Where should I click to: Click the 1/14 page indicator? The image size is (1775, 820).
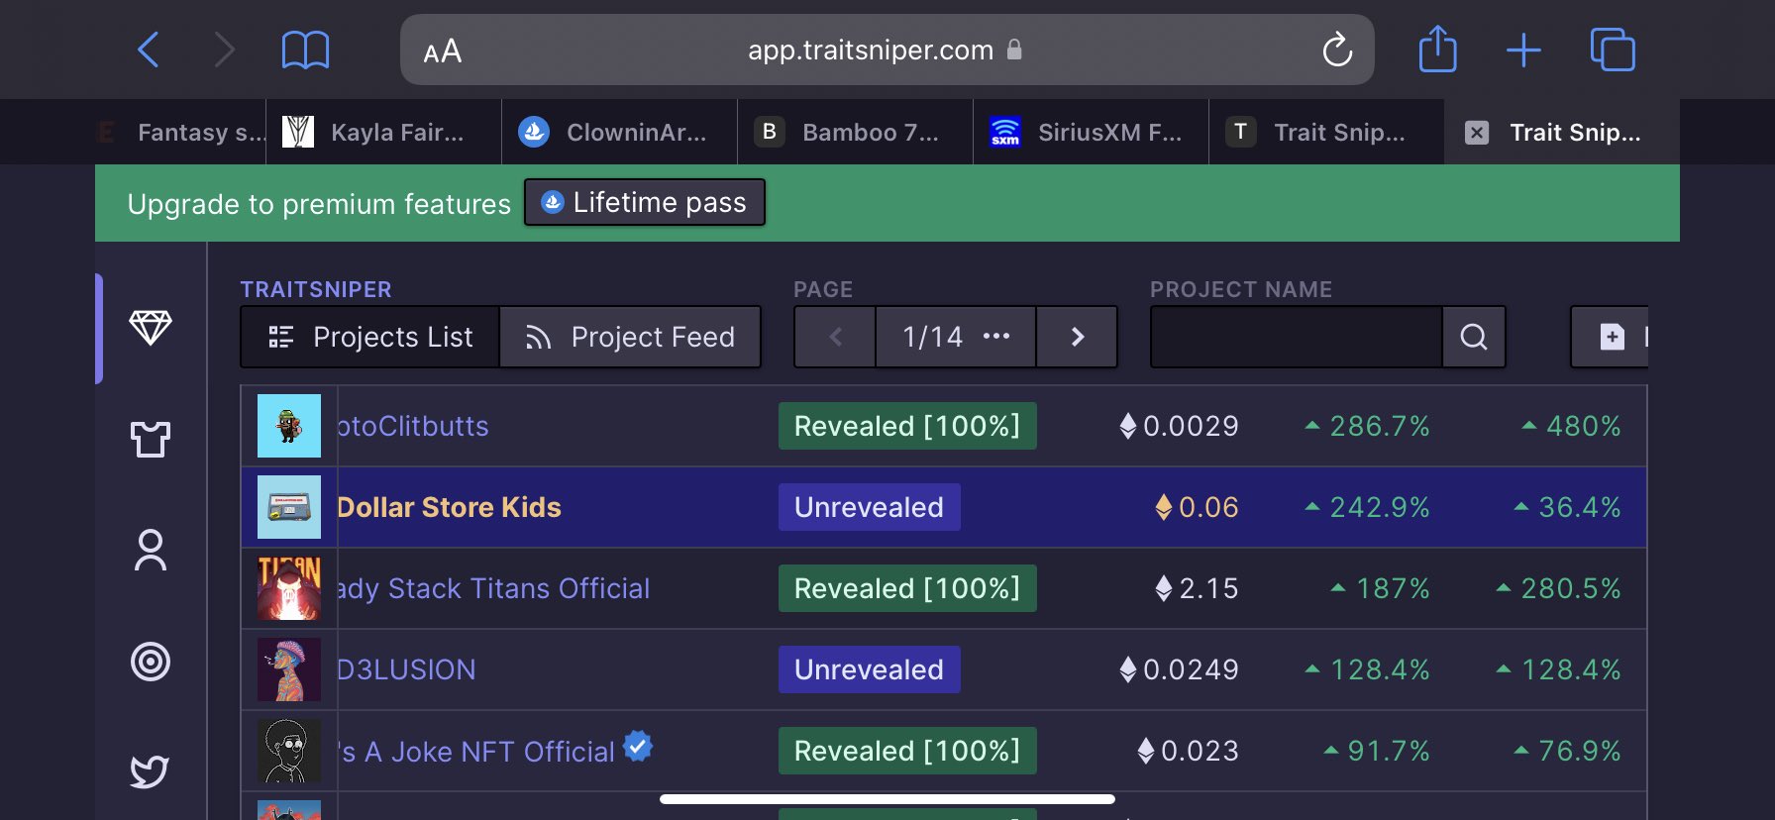pos(932,337)
